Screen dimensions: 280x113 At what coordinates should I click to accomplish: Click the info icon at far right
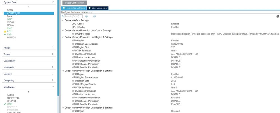[278, 16]
